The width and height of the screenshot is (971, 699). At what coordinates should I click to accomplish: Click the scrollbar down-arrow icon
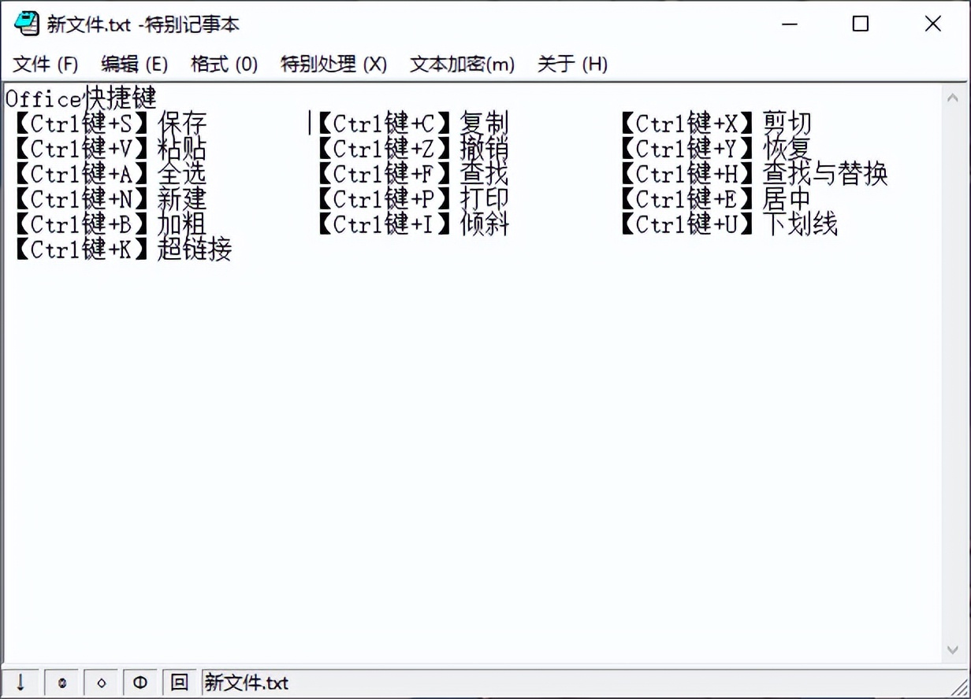[952, 648]
